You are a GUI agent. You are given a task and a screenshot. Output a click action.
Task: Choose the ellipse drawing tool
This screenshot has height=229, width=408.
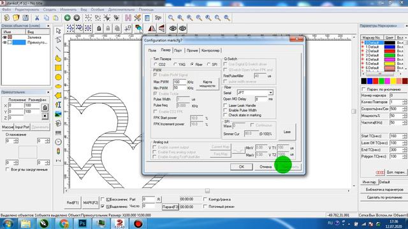coord(58,87)
